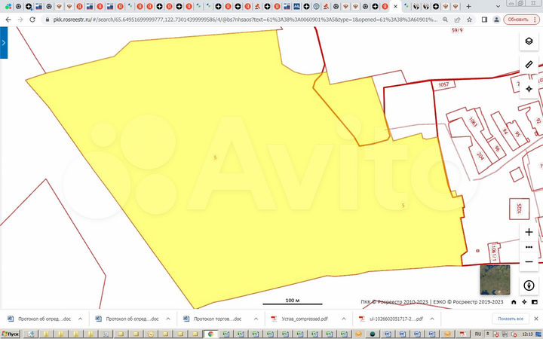Select the ruler measurement tool
This screenshot has height=339, width=543.
[x=529, y=66]
